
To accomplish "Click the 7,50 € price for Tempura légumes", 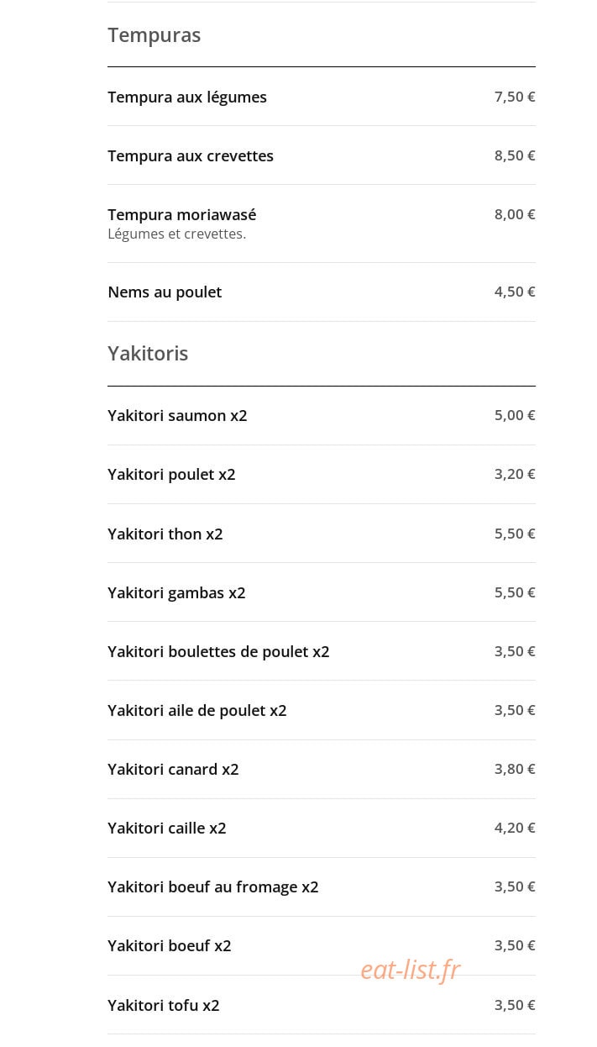I will pos(515,97).
